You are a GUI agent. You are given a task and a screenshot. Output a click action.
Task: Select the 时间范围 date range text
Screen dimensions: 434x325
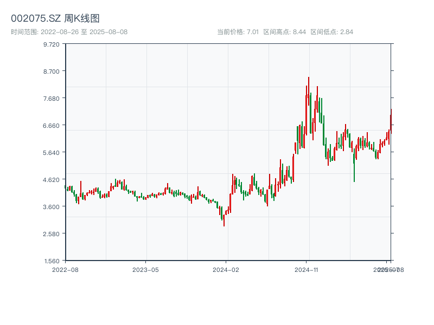[x=69, y=32]
